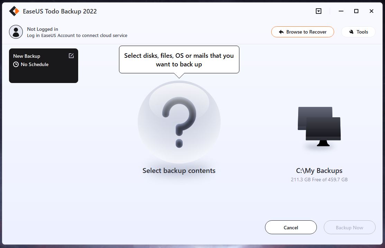Open the Tools menu button

pyautogui.click(x=358, y=32)
